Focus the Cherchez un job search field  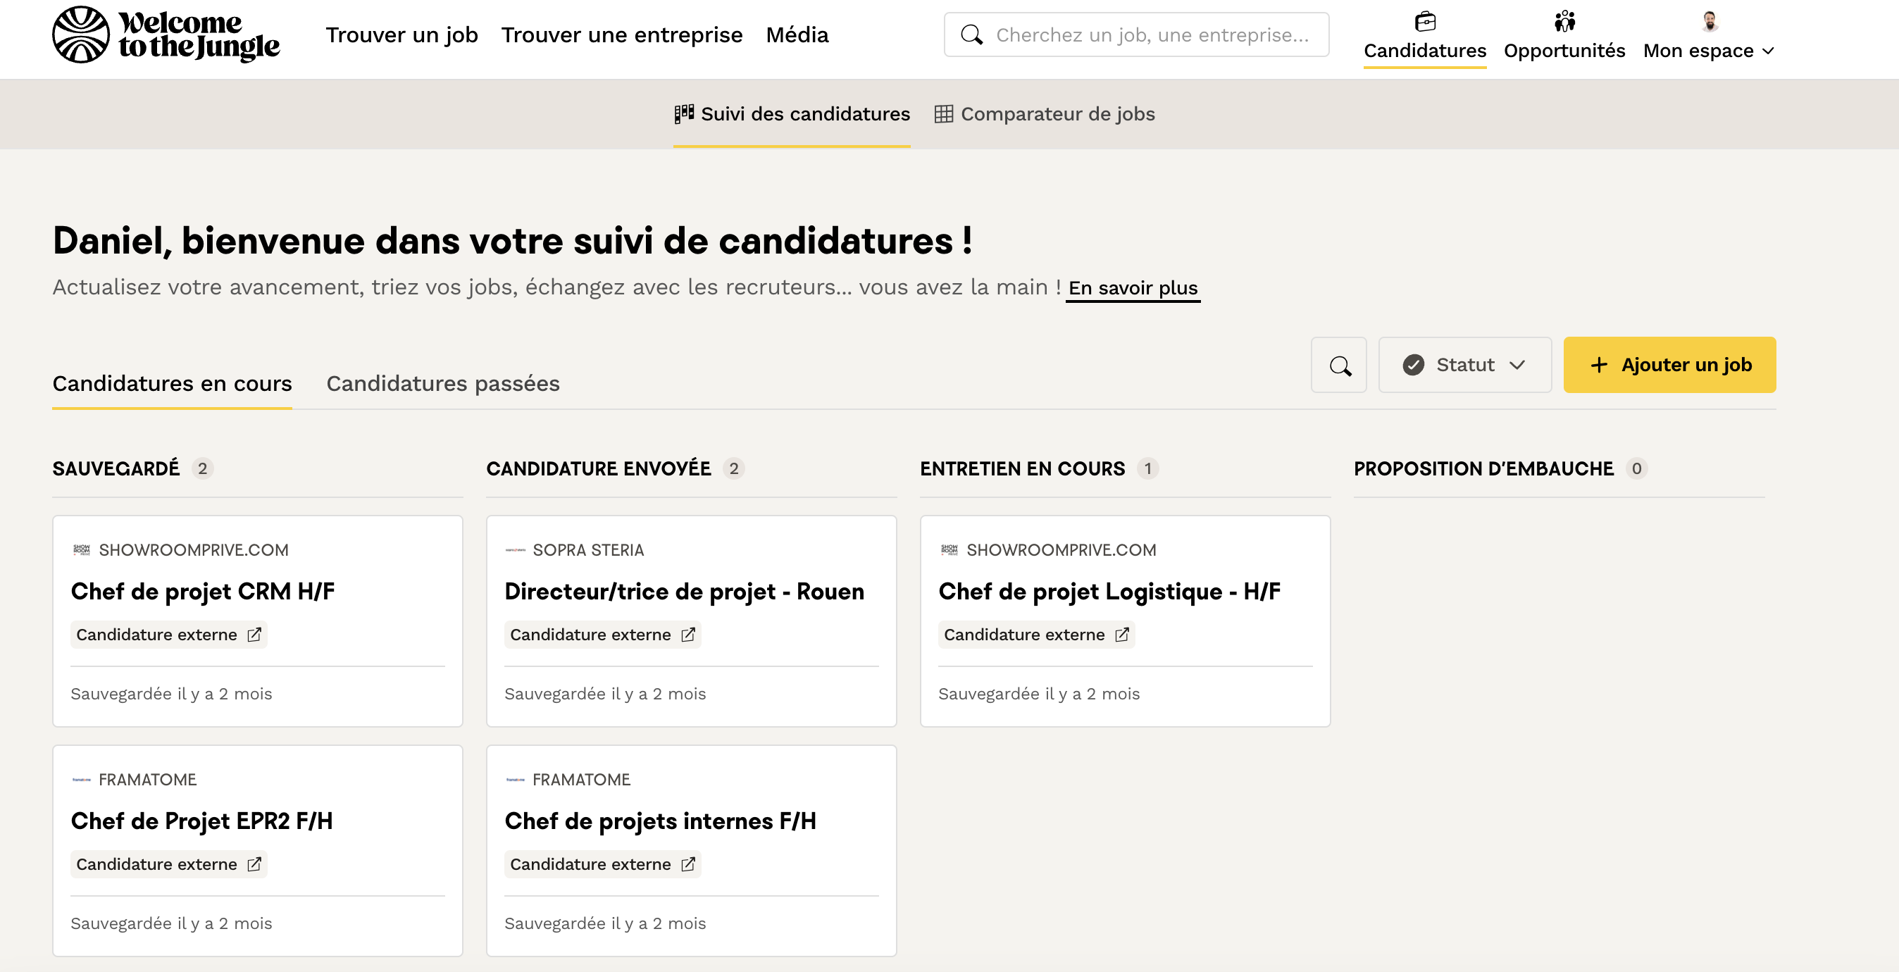1152,35
